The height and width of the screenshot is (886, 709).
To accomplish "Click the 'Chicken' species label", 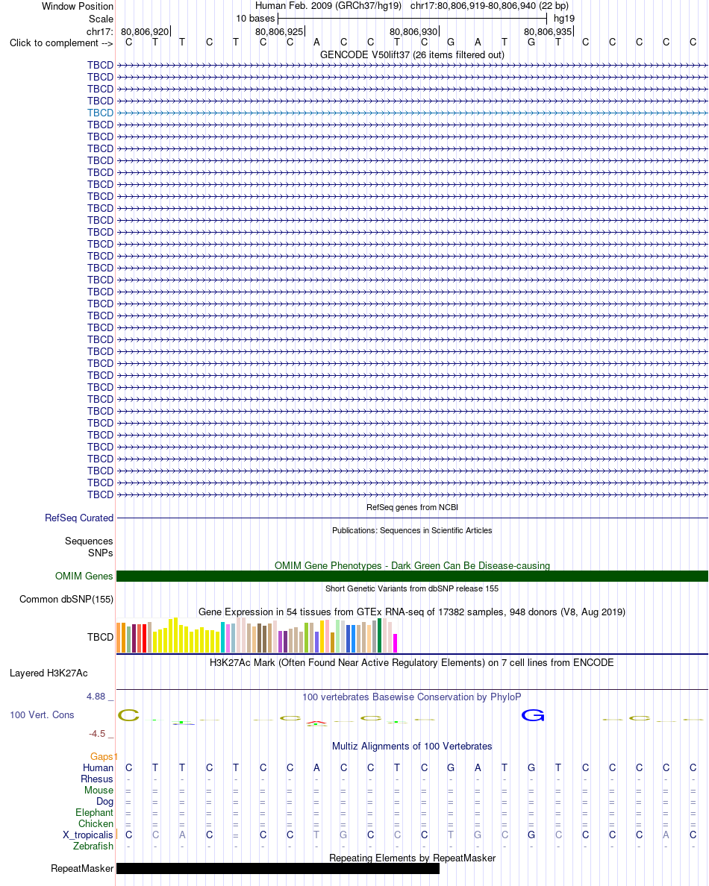I will [96, 824].
